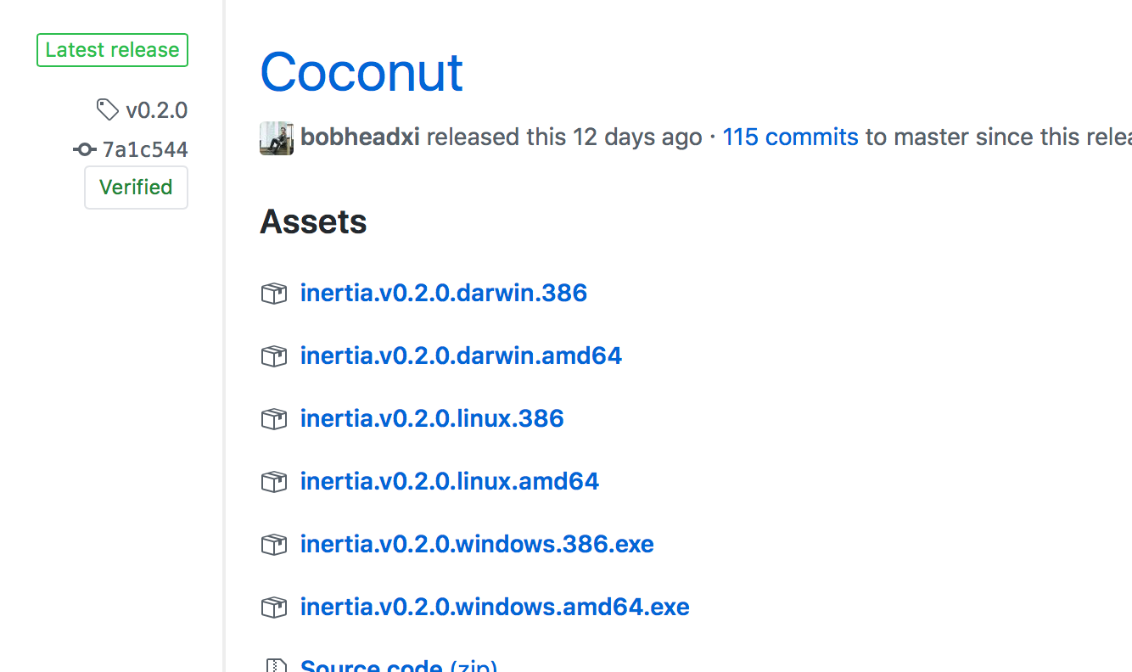
Task: Open the 115 commits link
Action: [x=790, y=137]
